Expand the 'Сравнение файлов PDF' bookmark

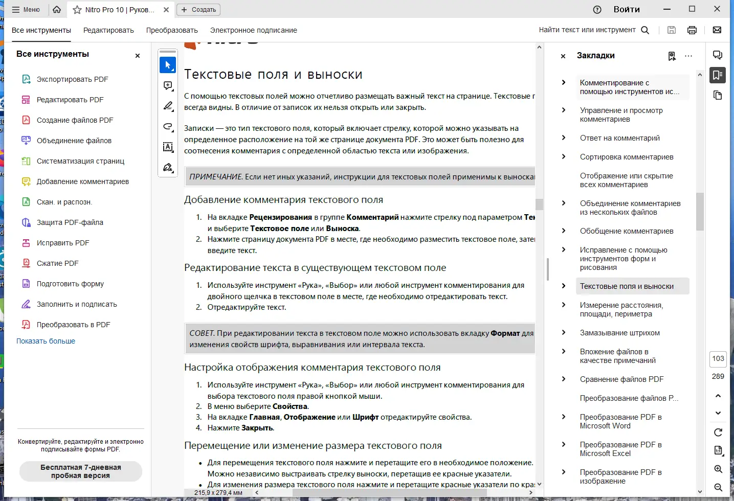564,379
